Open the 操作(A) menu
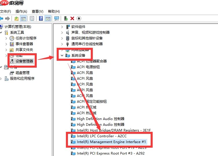The image size is (218, 156). [21, 11]
